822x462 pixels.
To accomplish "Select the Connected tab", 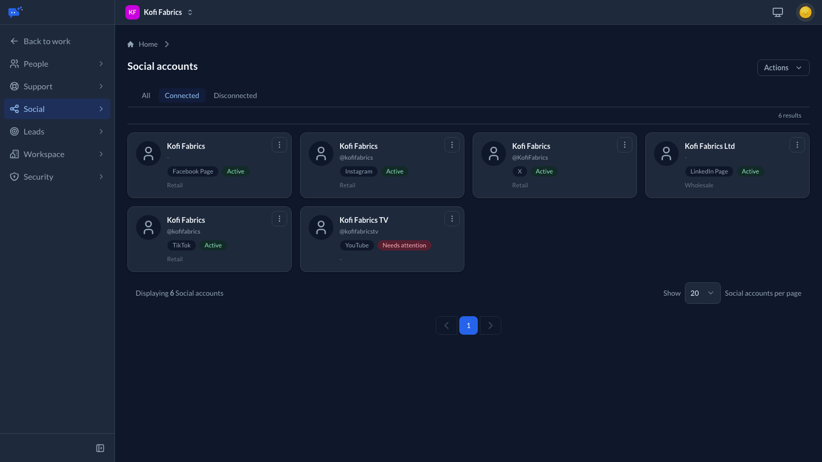I will tap(182, 95).
